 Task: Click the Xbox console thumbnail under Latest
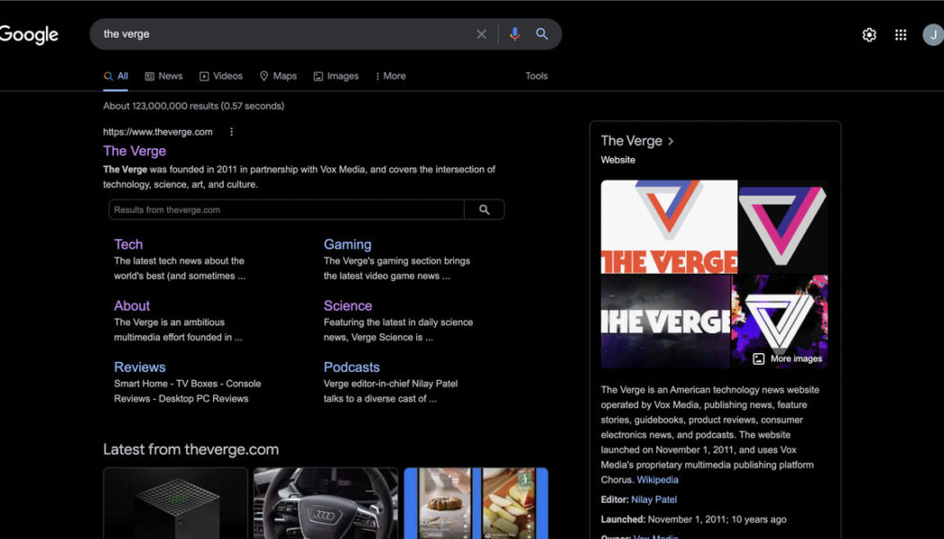coord(175,503)
